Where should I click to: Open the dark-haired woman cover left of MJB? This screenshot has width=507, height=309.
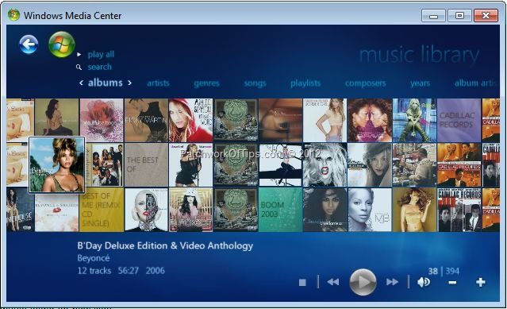325,210
